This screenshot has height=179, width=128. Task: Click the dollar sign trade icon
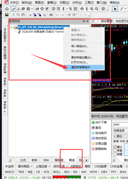point(63,9)
